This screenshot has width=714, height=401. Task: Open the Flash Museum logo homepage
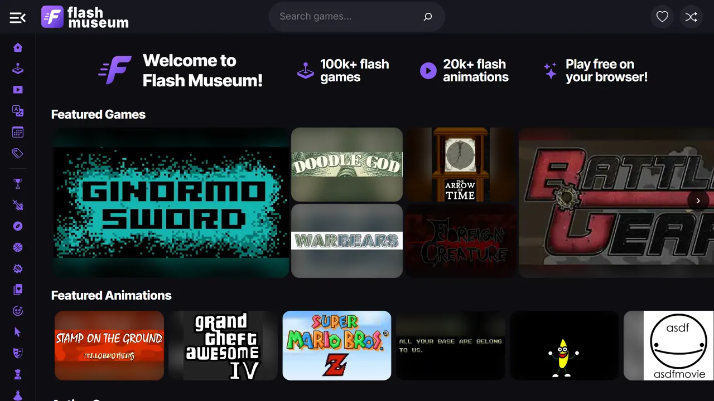pyautogui.click(x=85, y=17)
